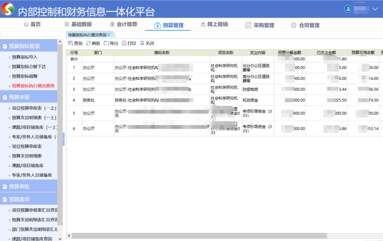Click the 关闭 (close) toolbar icon
The height and width of the screenshot is (241, 383).
[x=141, y=43]
